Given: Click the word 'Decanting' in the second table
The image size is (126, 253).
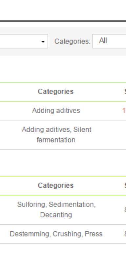Looking at the screenshot, I should click(x=56, y=215).
